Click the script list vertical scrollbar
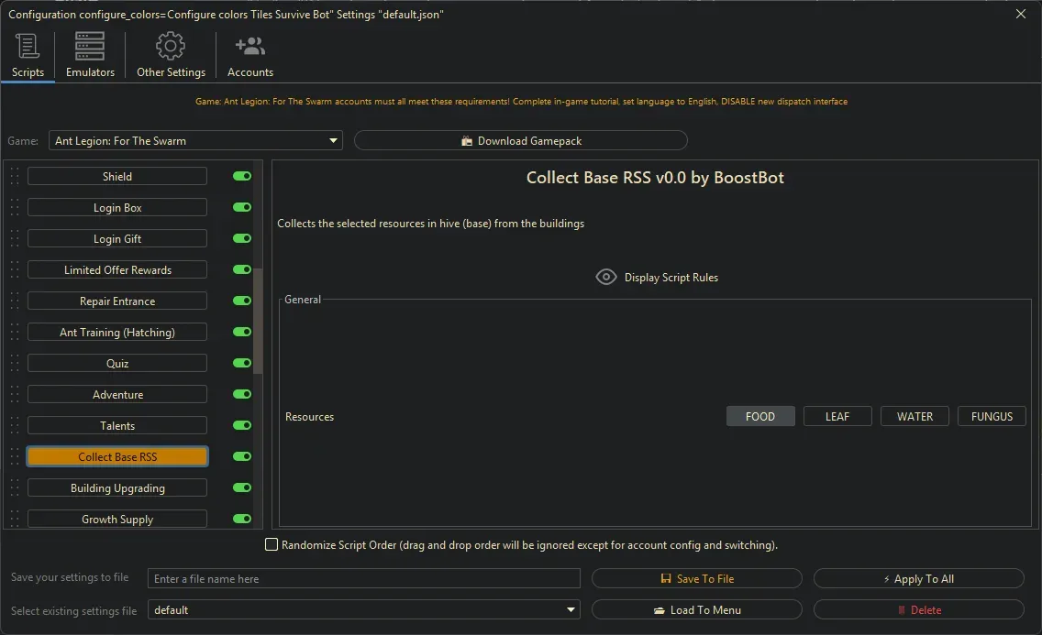The width and height of the screenshot is (1042, 635). 258,322
